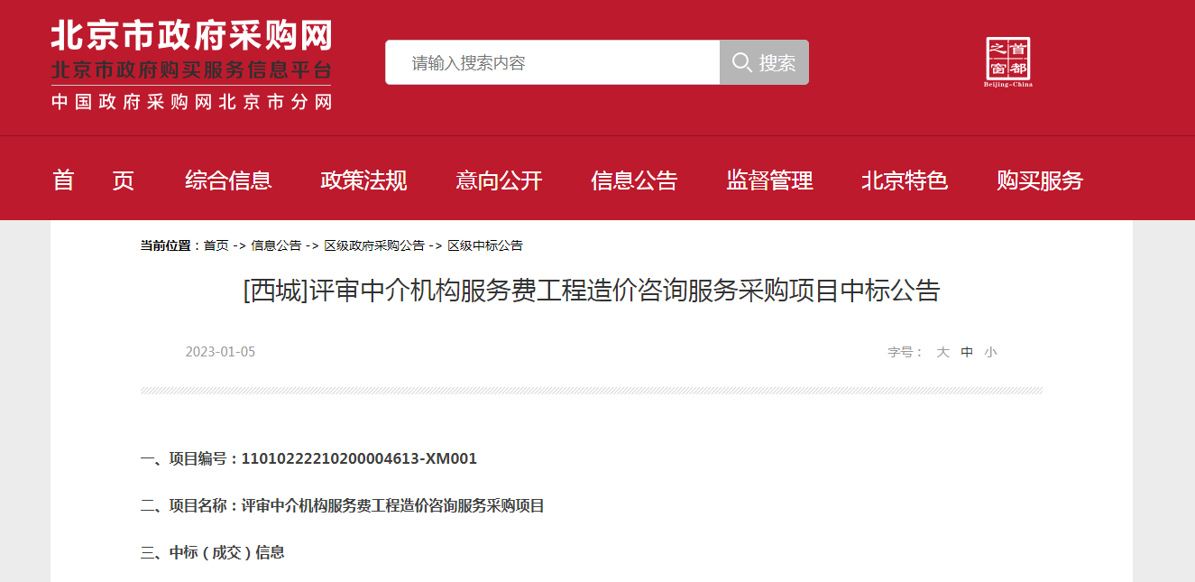
Task: Open the 综合信息 navigation menu
Action: (x=228, y=180)
